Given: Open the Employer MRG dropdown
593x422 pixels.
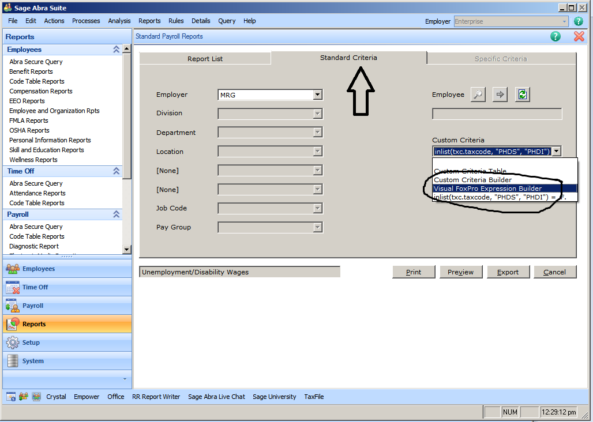Looking at the screenshot, I should pos(318,95).
